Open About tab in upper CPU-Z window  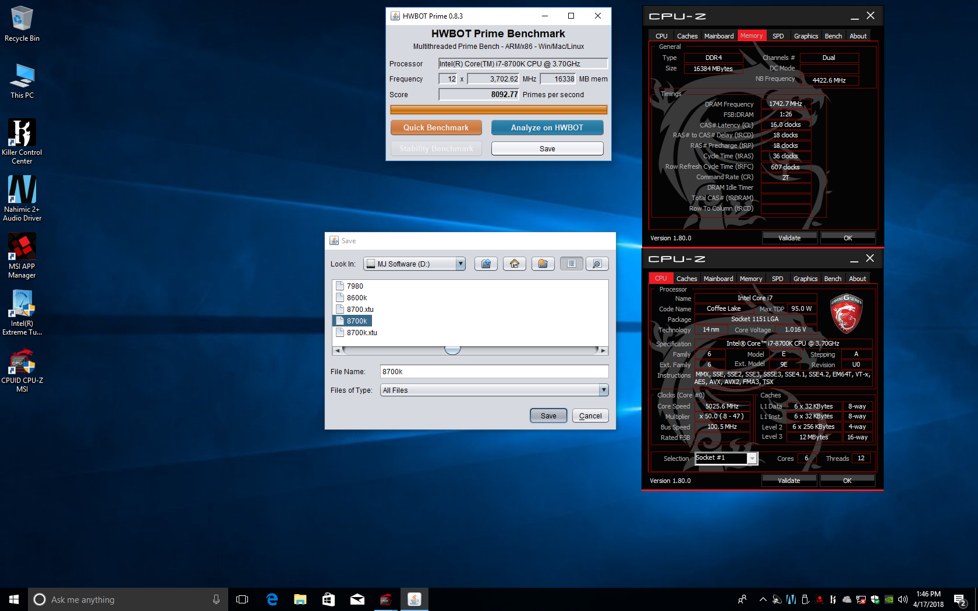point(858,35)
